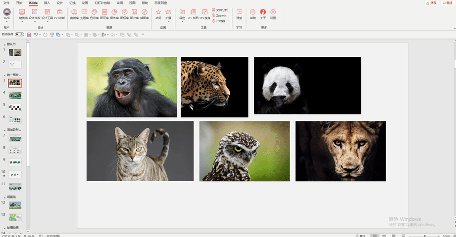Expand the 导出 export dropdown
This screenshot has height=237, width=456.
pyautogui.click(x=182, y=21)
